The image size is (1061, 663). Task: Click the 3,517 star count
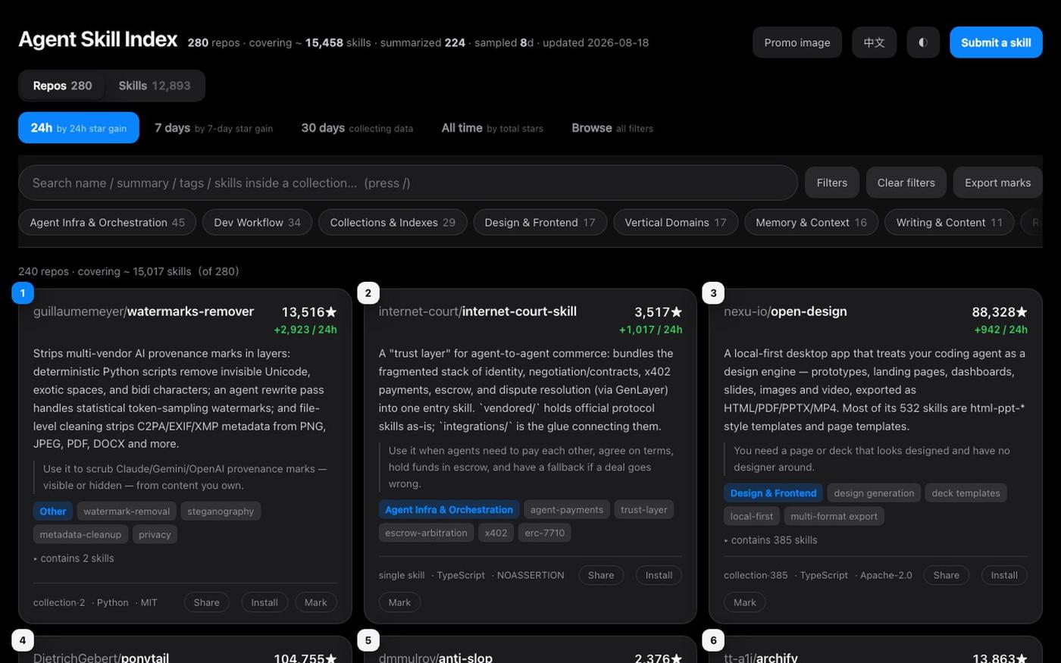coord(658,312)
